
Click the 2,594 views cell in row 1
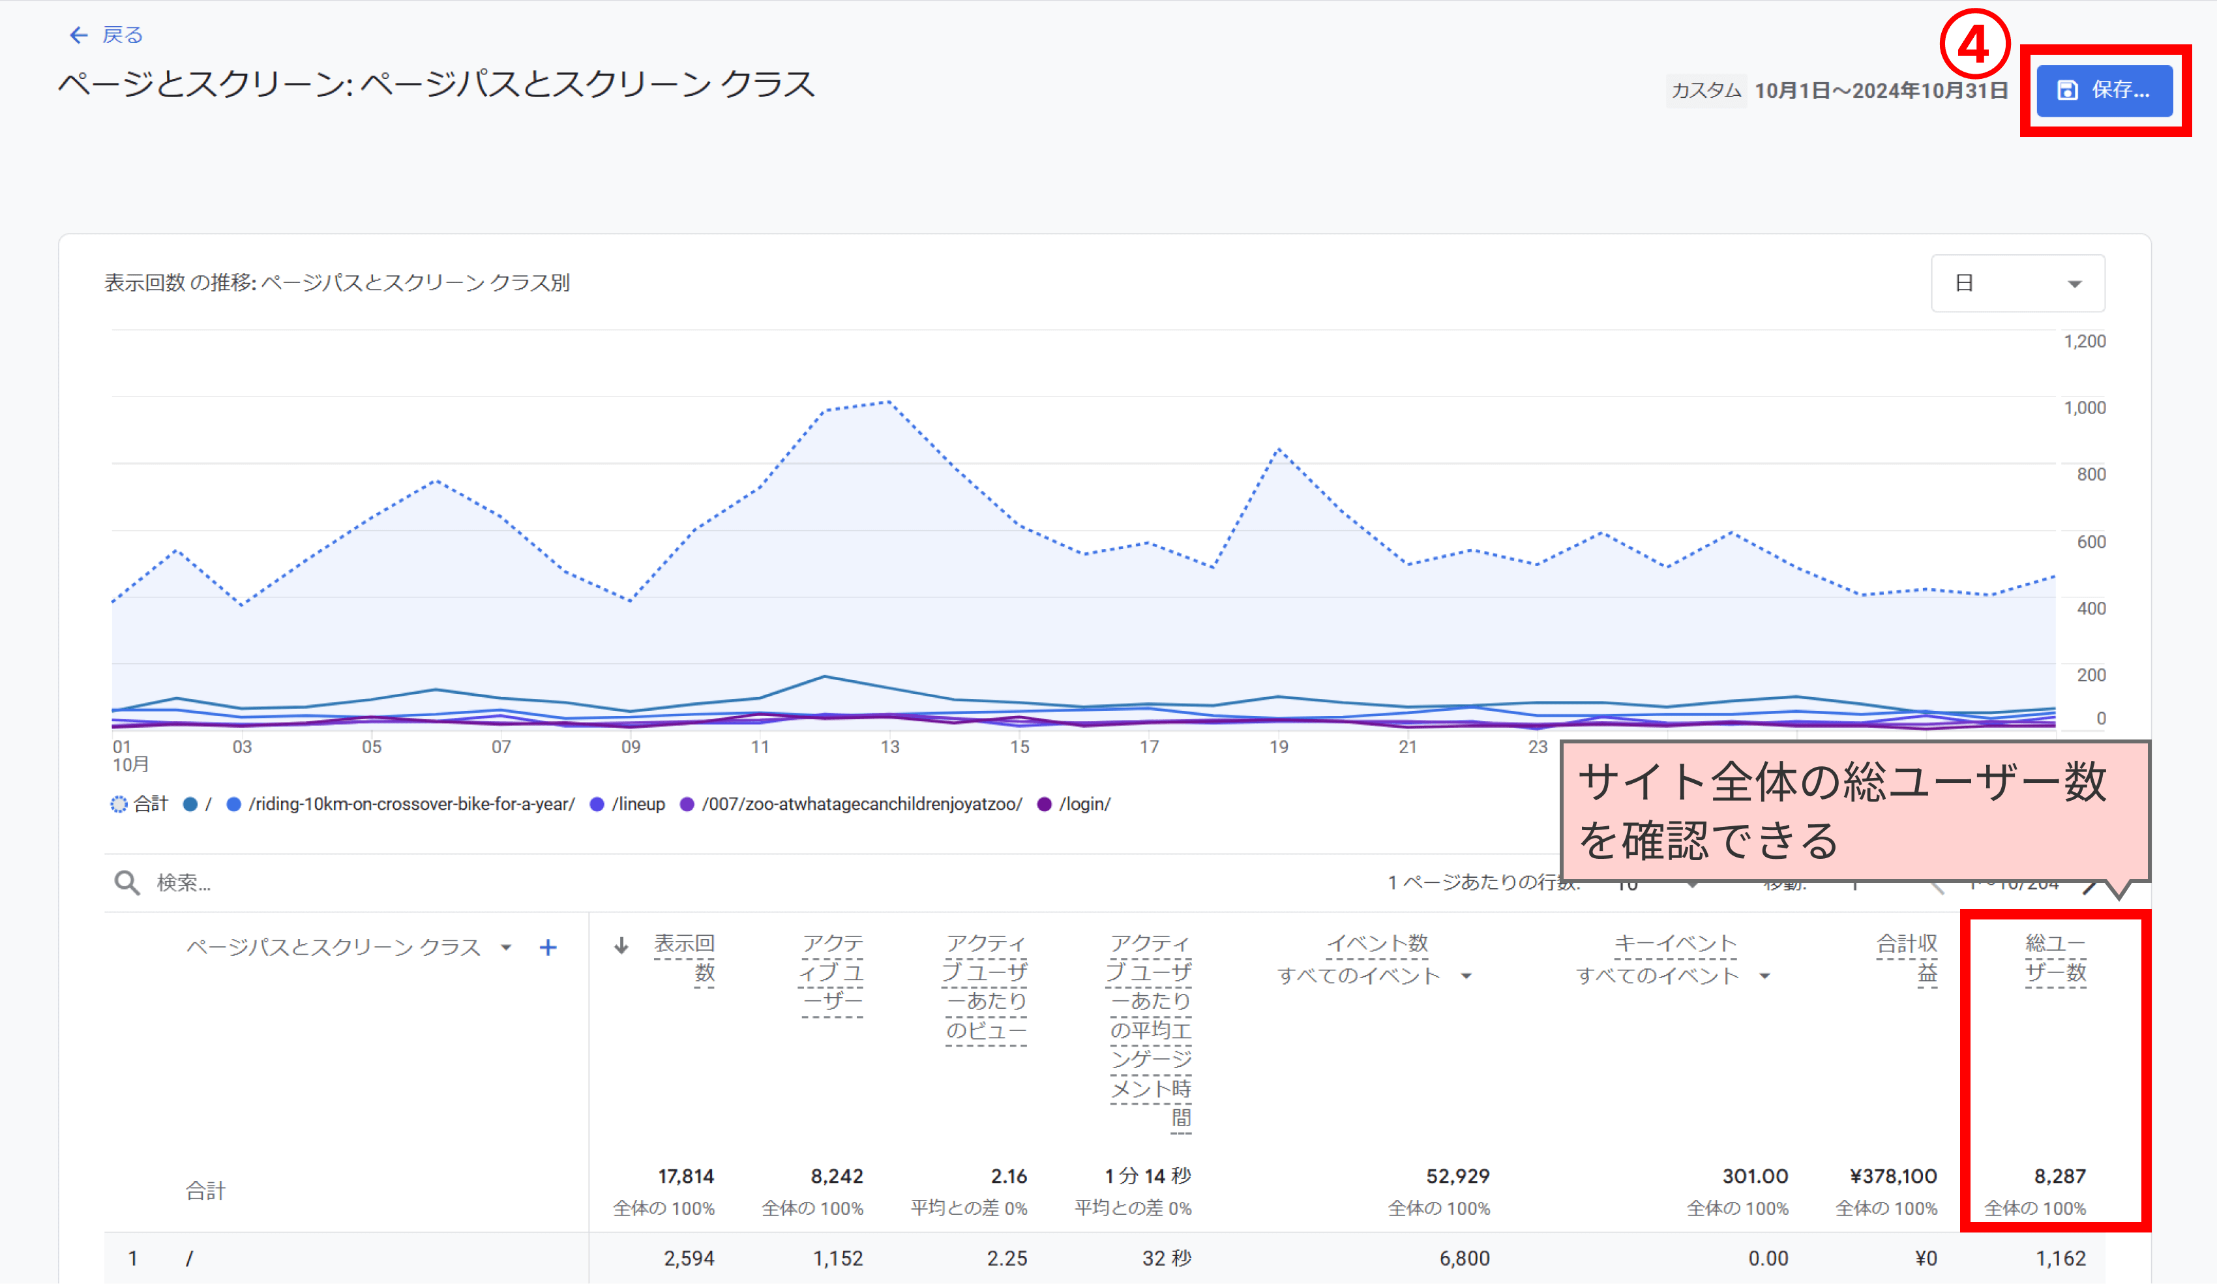(x=689, y=1259)
